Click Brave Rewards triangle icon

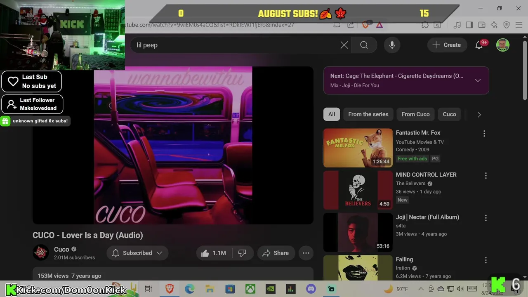pyautogui.click(x=379, y=25)
